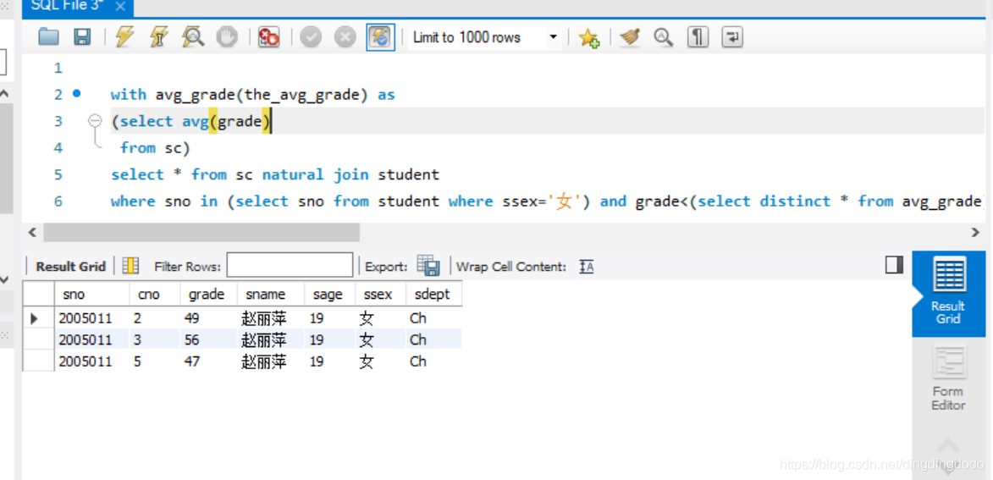
Task: Beautify query broom icon
Action: 630,37
